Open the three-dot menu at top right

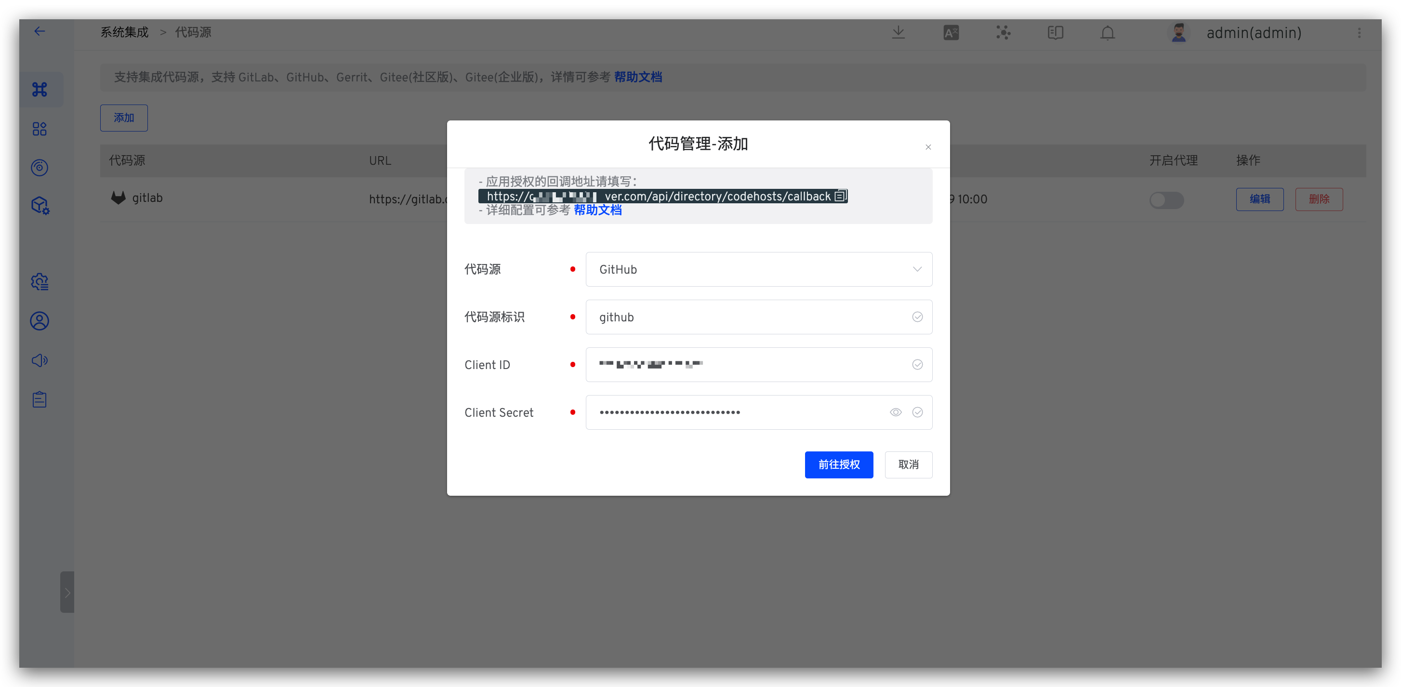[x=1359, y=33]
